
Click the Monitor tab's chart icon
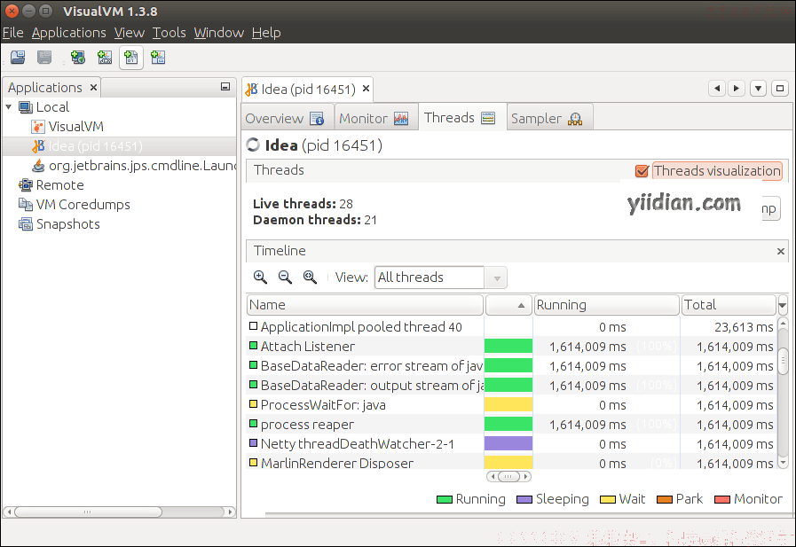pyautogui.click(x=401, y=119)
